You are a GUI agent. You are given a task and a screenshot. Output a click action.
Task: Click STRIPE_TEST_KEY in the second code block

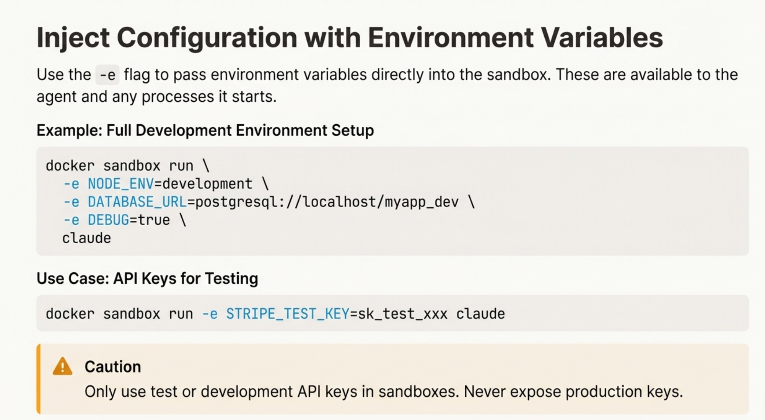(x=288, y=314)
